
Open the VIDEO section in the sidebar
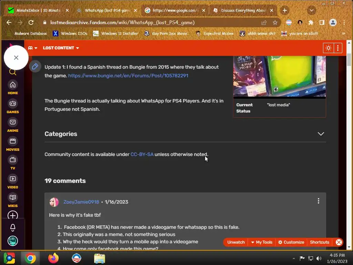tap(13, 182)
